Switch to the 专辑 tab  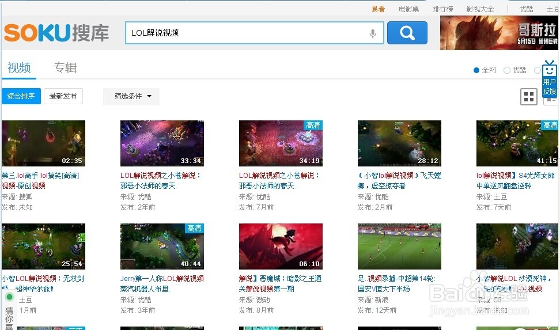[x=65, y=67]
